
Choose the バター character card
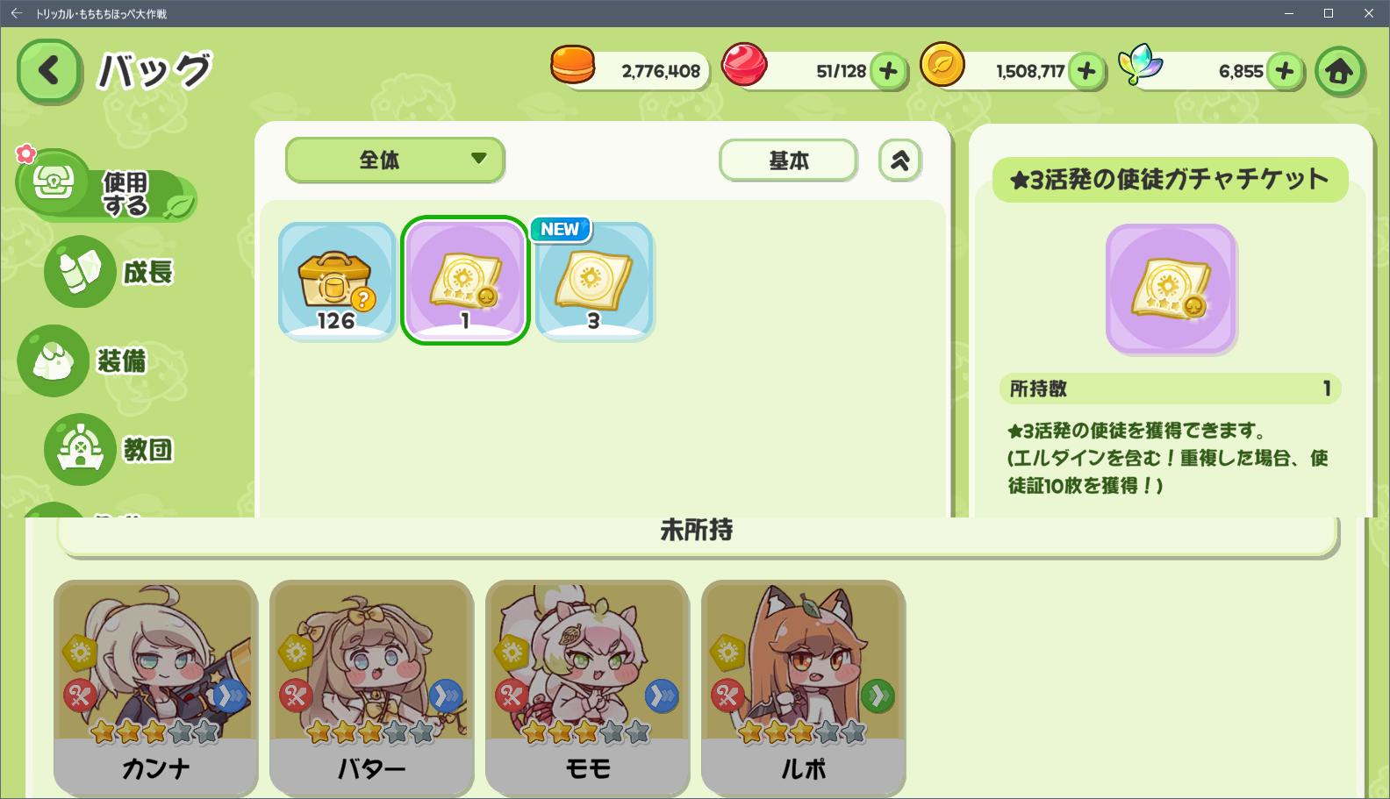(x=372, y=687)
